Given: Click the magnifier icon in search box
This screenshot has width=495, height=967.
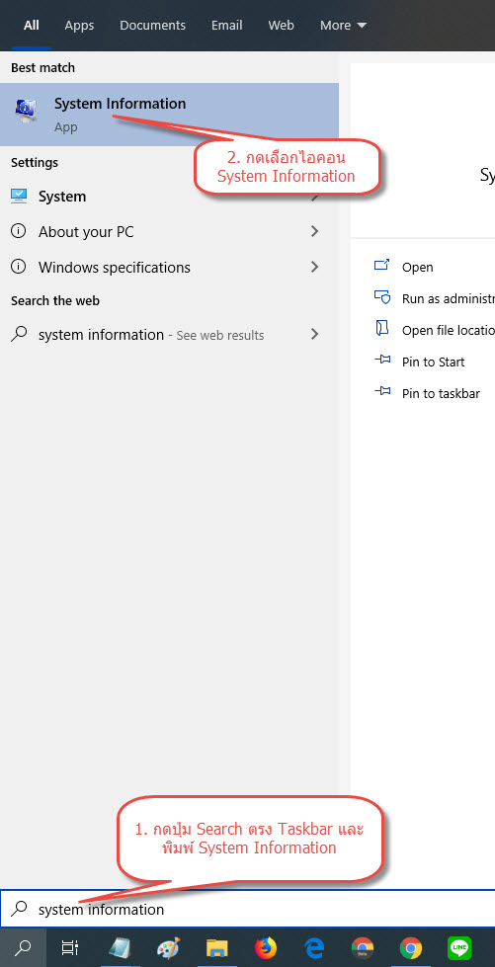Looking at the screenshot, I should (20, 908).
